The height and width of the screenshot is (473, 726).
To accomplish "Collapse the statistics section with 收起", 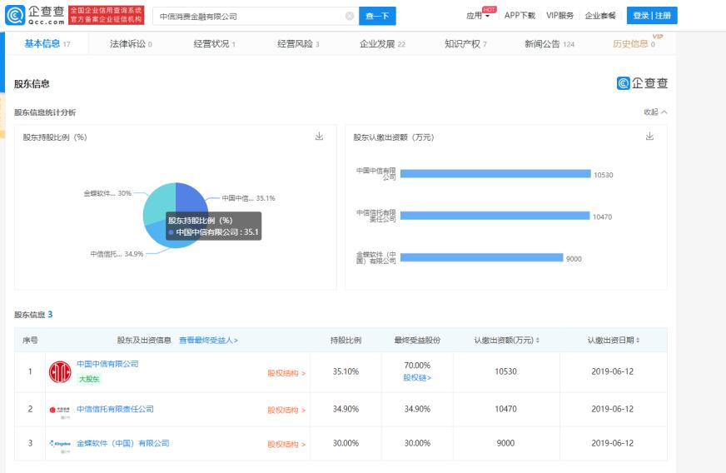I will coord(655,112).
